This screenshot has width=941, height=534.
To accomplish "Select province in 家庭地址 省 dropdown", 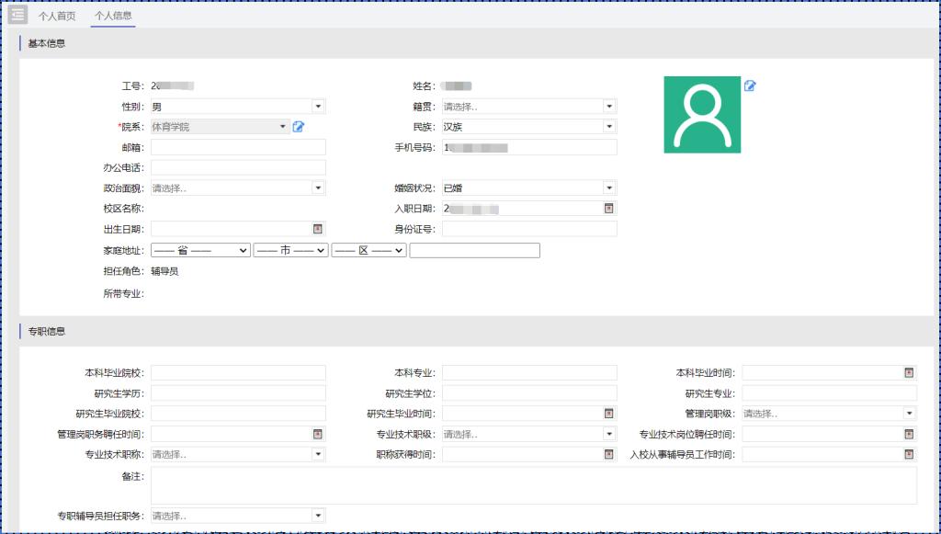I will tap(200, 250).
